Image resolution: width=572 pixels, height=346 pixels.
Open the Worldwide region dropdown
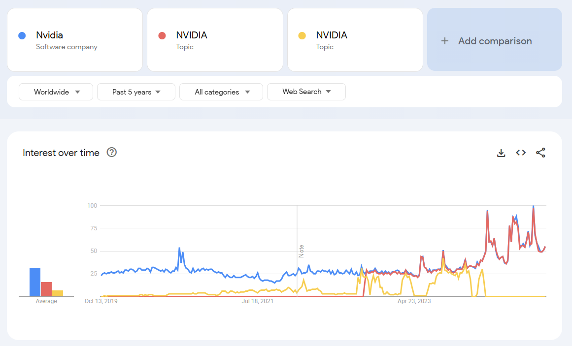(x=56, y=92)
